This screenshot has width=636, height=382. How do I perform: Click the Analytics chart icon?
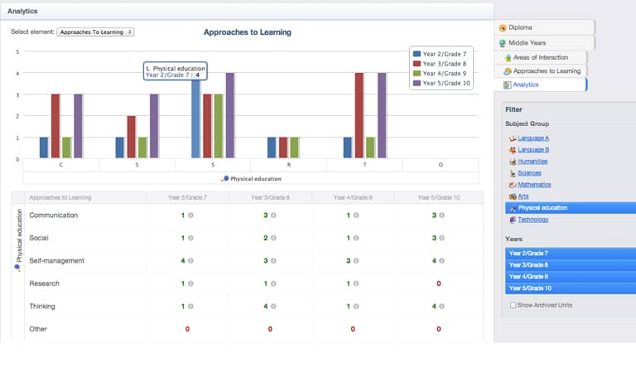pyautogui.click(x=507, y=85)
